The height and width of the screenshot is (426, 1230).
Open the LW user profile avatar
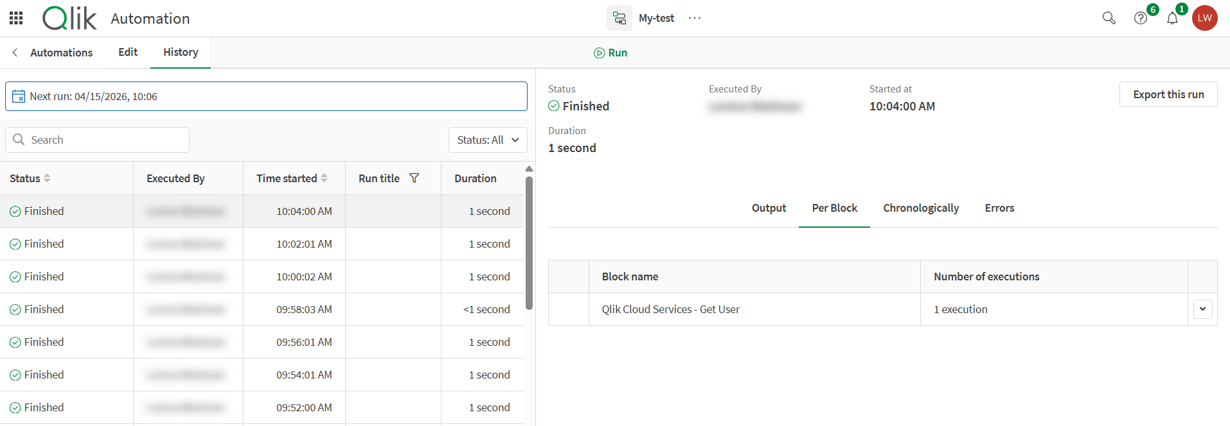(x=1205, y=18)
